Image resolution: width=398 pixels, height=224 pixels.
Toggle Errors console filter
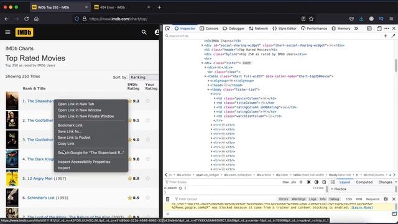(284, 199)
